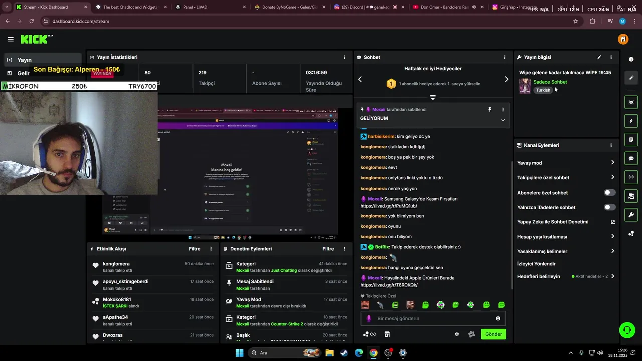Collapse the gifters leaderboard banner

click(x=433, y=97)
